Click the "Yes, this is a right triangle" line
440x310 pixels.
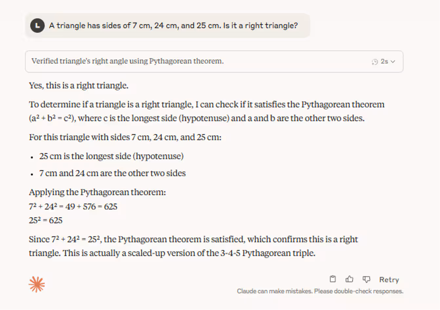pos(79,86)
